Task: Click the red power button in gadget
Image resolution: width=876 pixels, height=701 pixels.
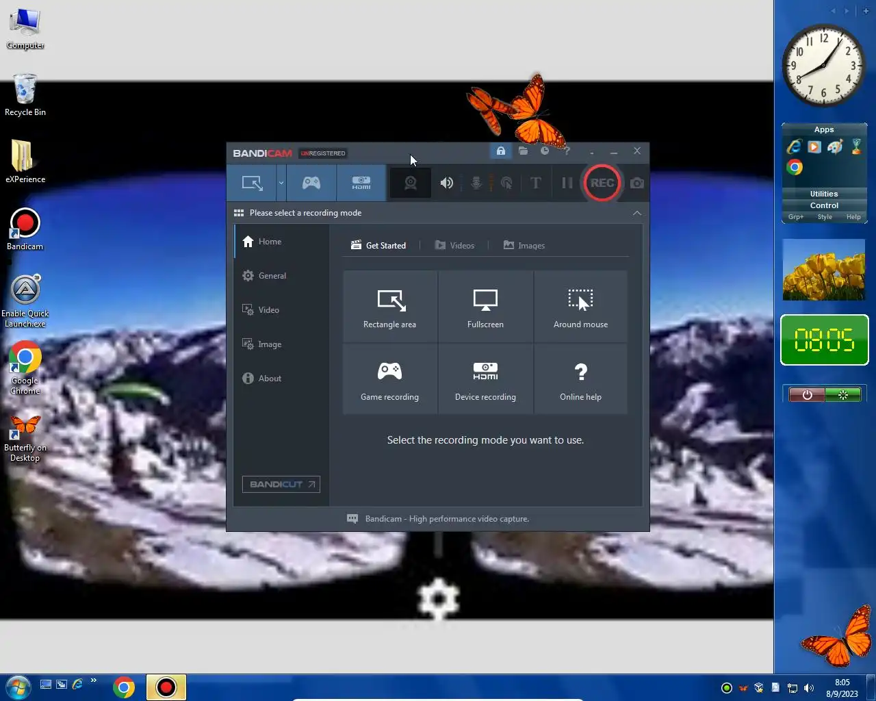Action: pyautogui.click(x=807, y=395)
